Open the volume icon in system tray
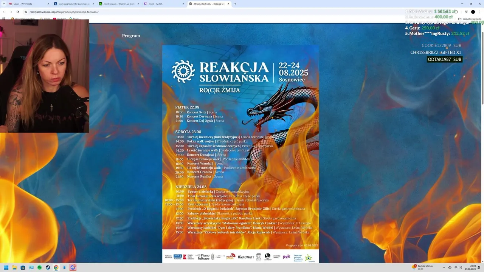This screenshot has height=272, width=484. coord(460,267)
